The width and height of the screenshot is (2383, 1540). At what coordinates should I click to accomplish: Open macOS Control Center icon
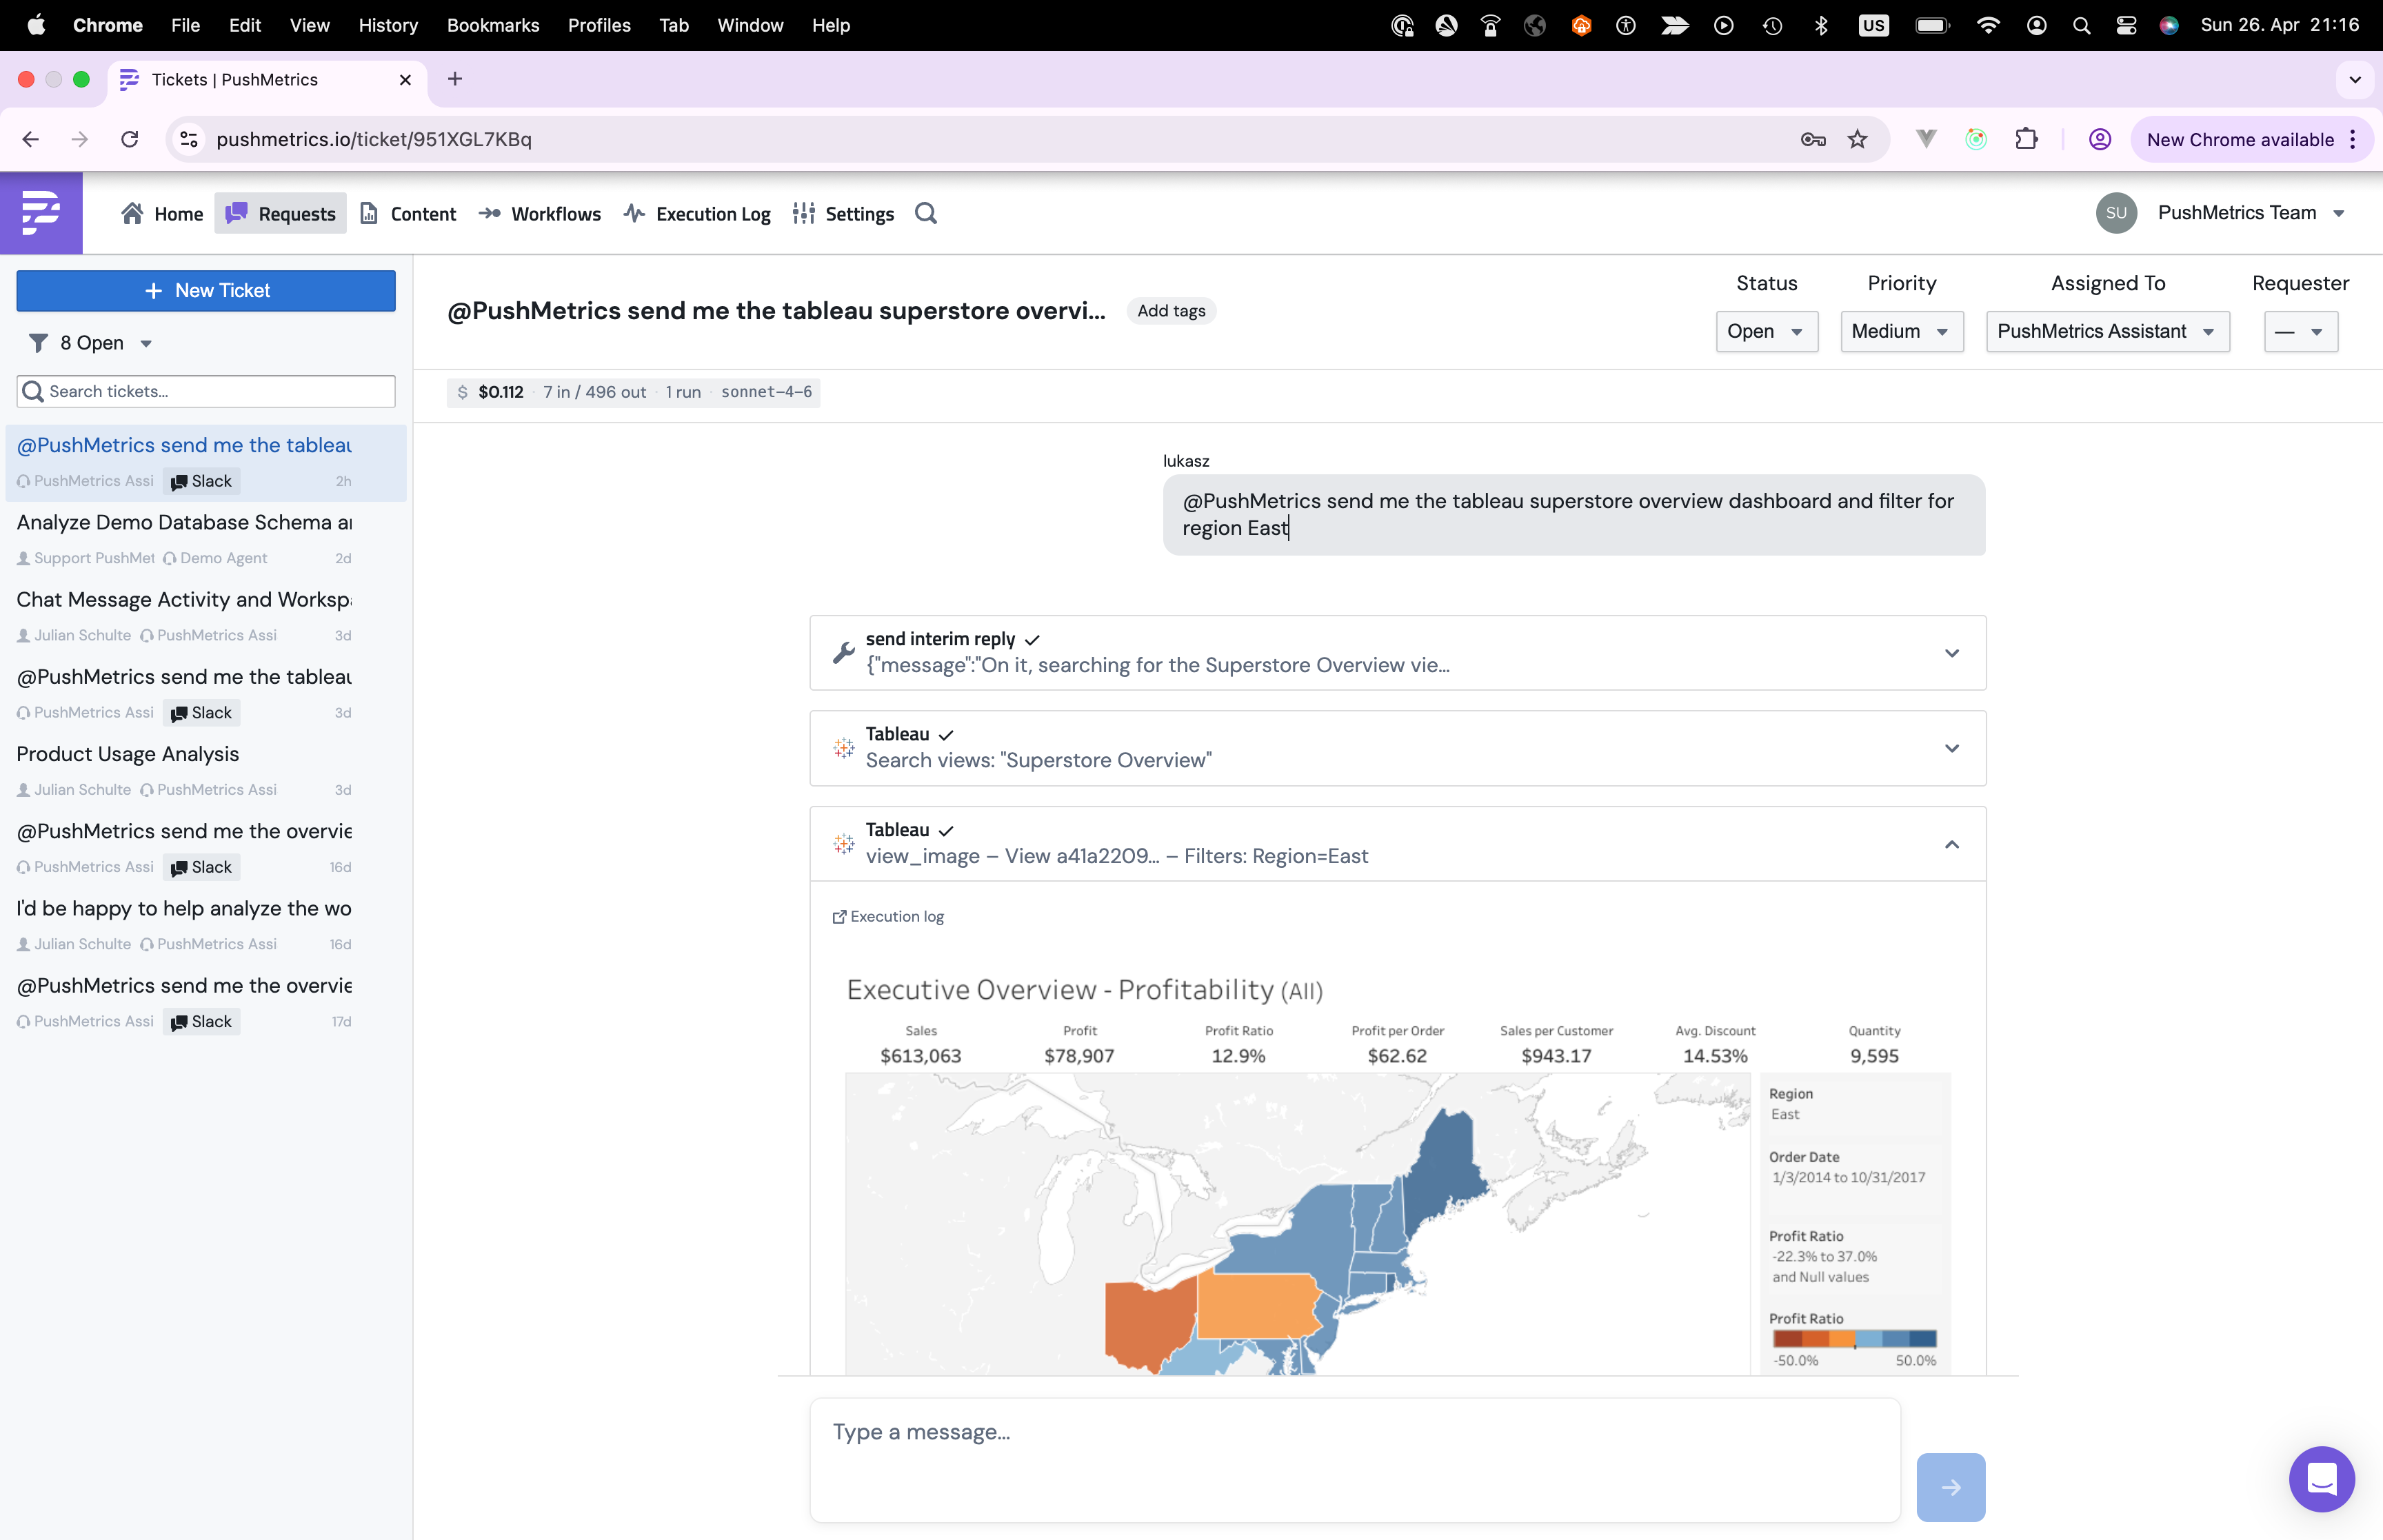[2126, 25]
